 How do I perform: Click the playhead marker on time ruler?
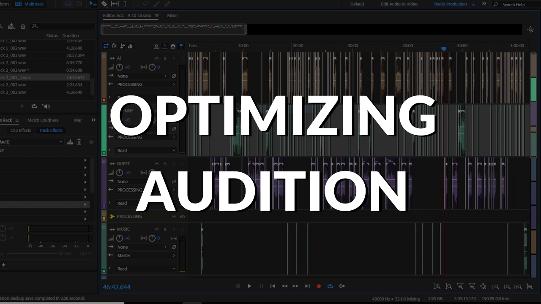(x=443, y=49)
